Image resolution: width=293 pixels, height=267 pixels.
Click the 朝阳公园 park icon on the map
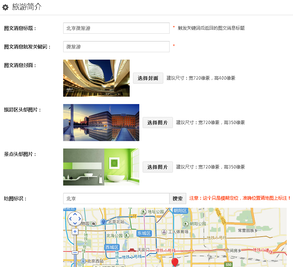(x=185, y=224)
